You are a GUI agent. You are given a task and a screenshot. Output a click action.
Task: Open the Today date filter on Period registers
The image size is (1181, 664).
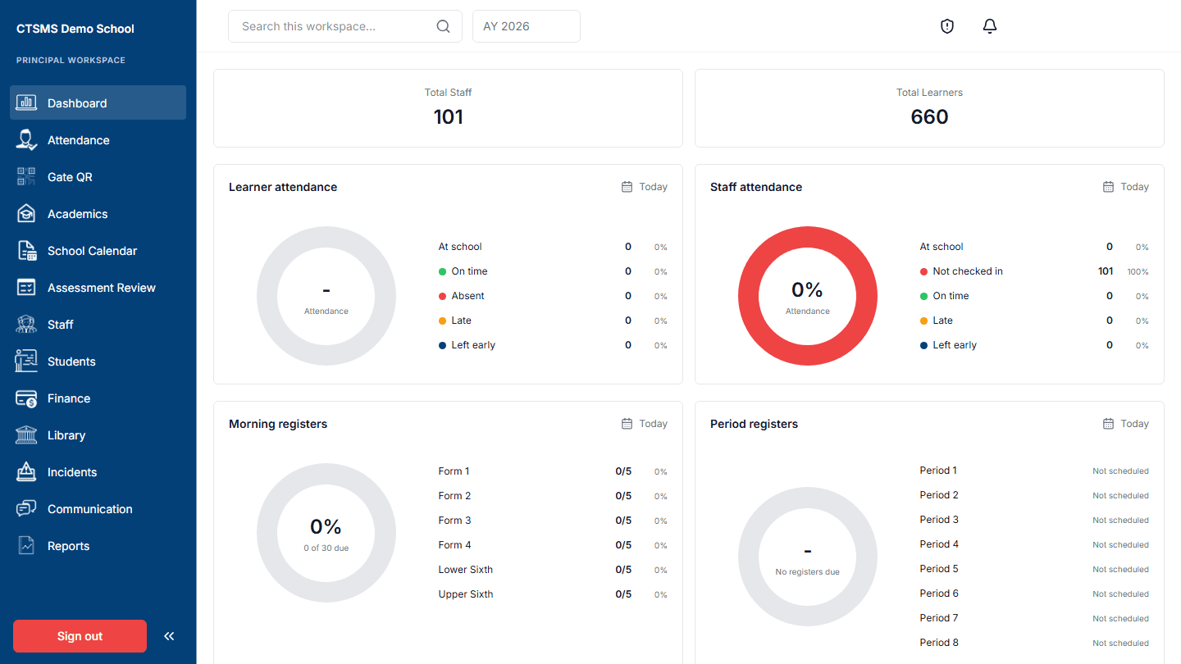tap(1126, 424)
